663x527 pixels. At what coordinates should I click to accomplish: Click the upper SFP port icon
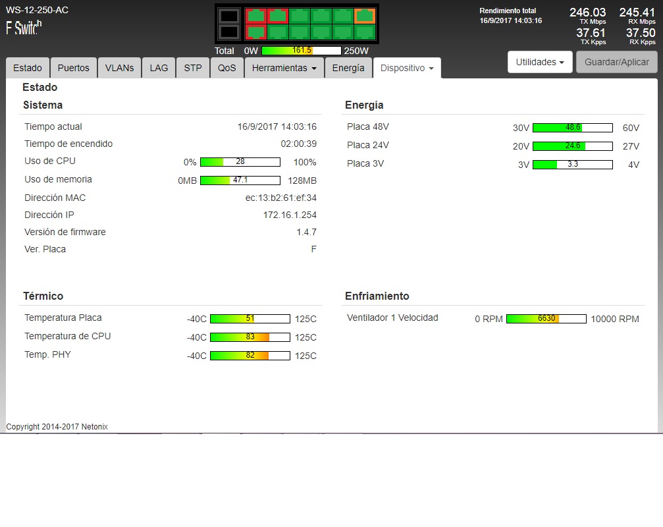point(228,16)
